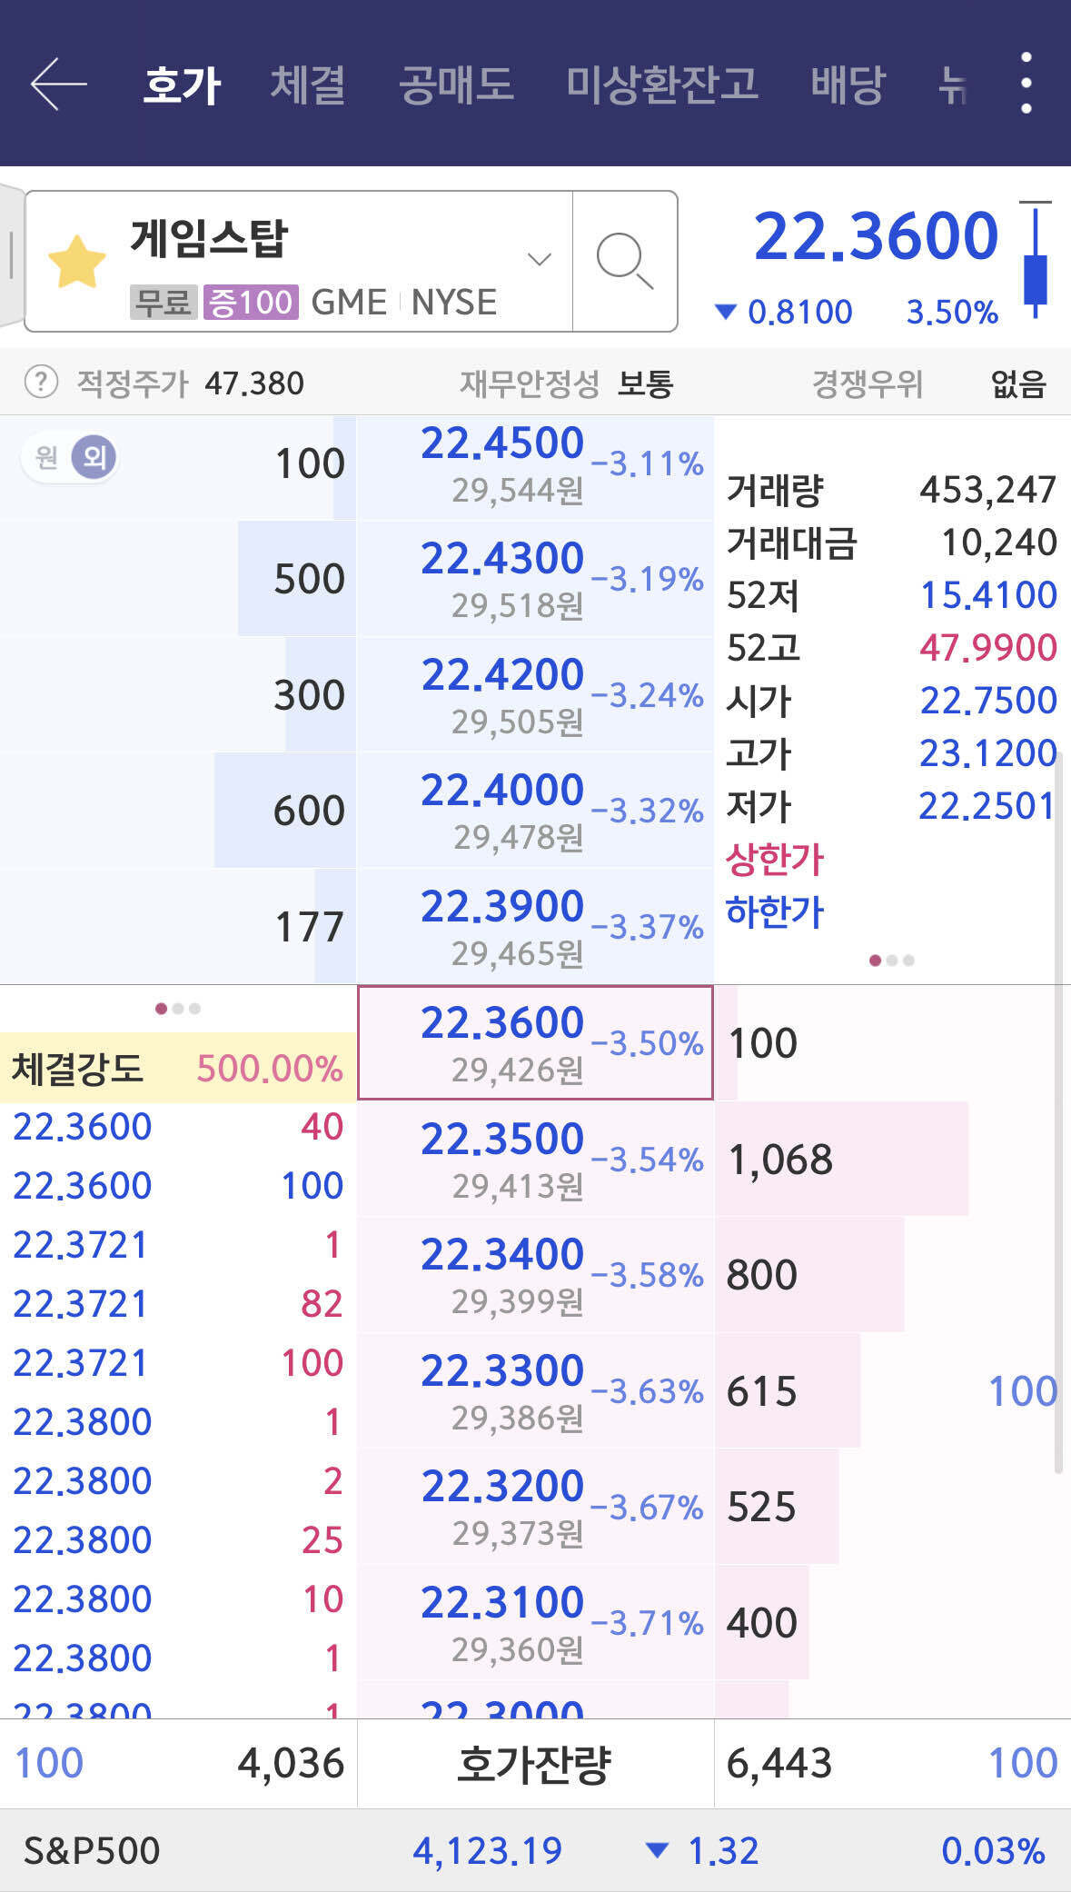Tap the 거래대금 10,240 value
The height and width of the screenshot is (1892, 1071).
(999, 543)
